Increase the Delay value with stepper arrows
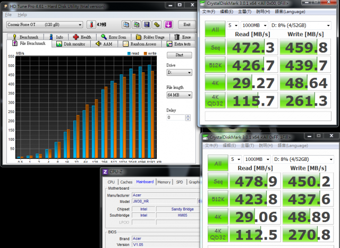 coord(188,116)
